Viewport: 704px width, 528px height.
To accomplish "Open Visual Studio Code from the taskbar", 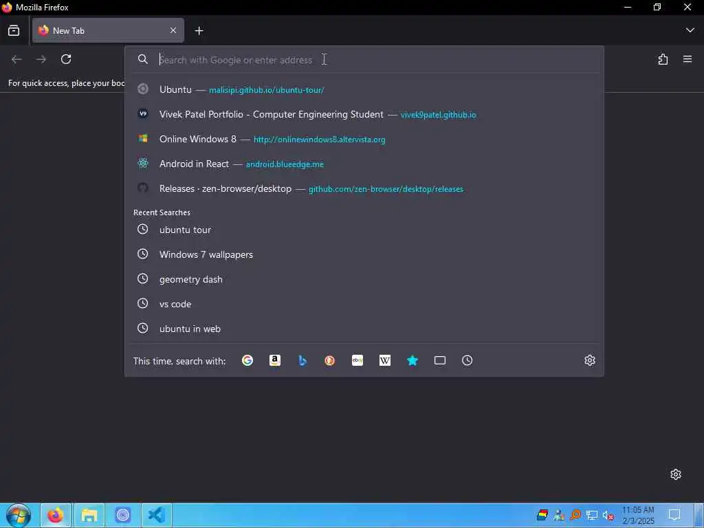I will pyautogui.click(x=156, y=515).
